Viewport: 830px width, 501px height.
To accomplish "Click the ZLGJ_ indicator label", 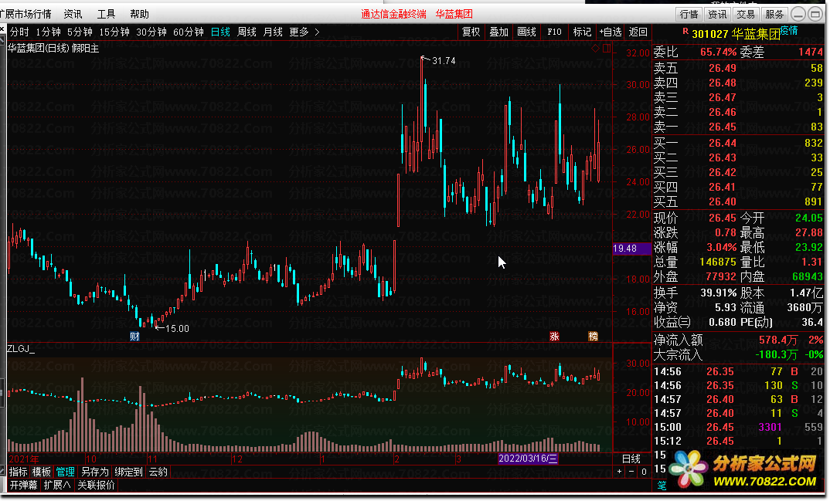I will 21,348.
